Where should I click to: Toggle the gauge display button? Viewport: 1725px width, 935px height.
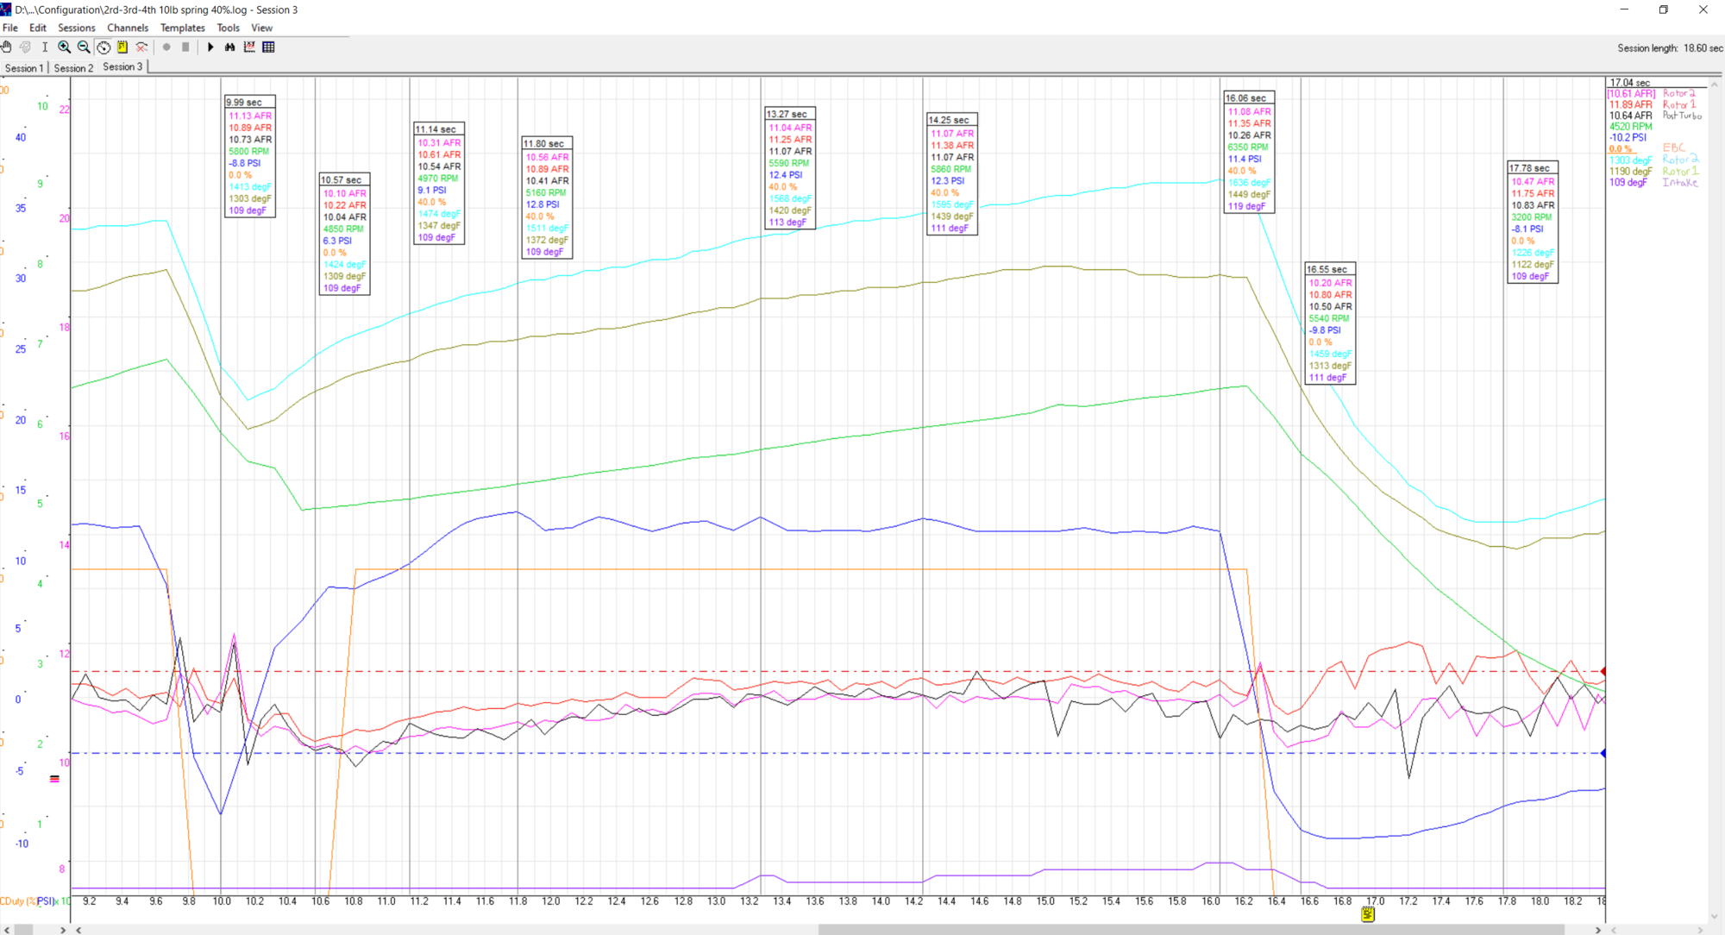103,47
